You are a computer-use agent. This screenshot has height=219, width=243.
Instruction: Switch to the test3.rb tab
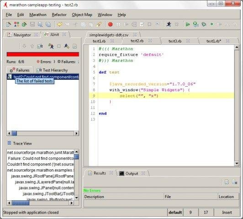(175, 41)
